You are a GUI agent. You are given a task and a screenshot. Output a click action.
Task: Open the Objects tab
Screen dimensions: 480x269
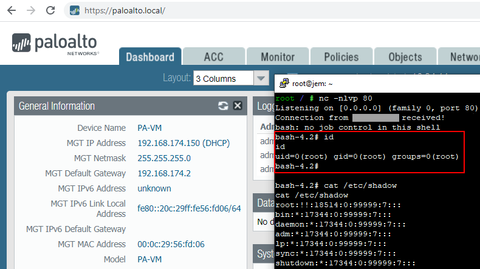click(405, 57)
